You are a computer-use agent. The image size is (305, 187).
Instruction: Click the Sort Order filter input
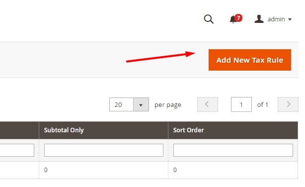click(x=233, y=150)
